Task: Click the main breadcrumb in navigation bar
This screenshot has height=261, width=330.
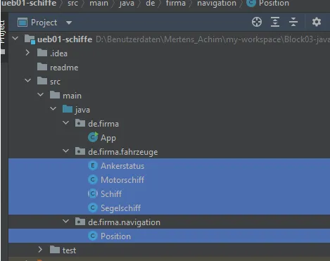Action: tap(99, 4)
